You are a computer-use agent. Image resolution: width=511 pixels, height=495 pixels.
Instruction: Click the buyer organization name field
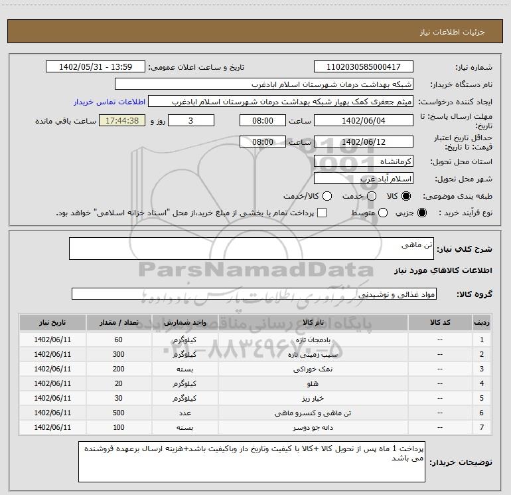pos(264,84)
